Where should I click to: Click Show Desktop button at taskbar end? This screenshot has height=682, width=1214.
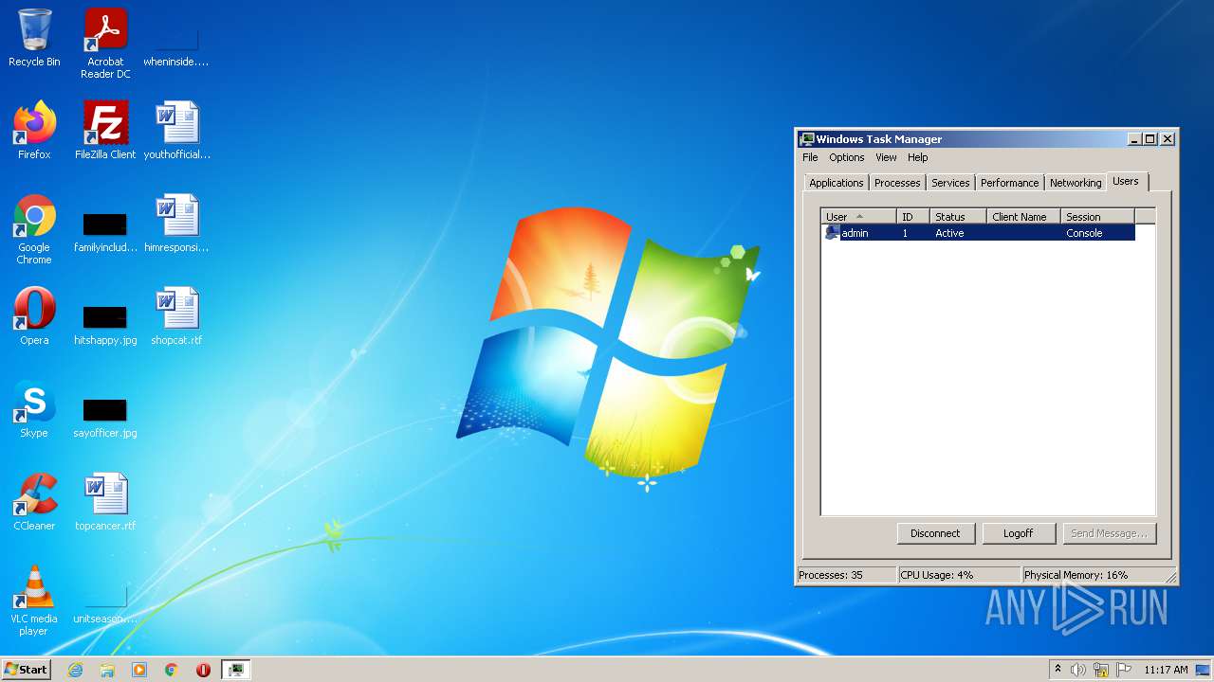1205,670
